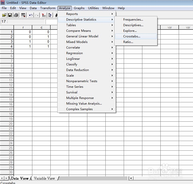This screenshot has height=184, width=193.
Task: Click the Variables info question-mark icon
Action: tap(50, 15)
